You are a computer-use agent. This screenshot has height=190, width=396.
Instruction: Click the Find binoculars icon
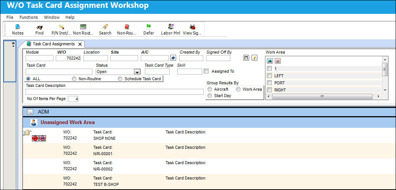click(x=39, y=27)
